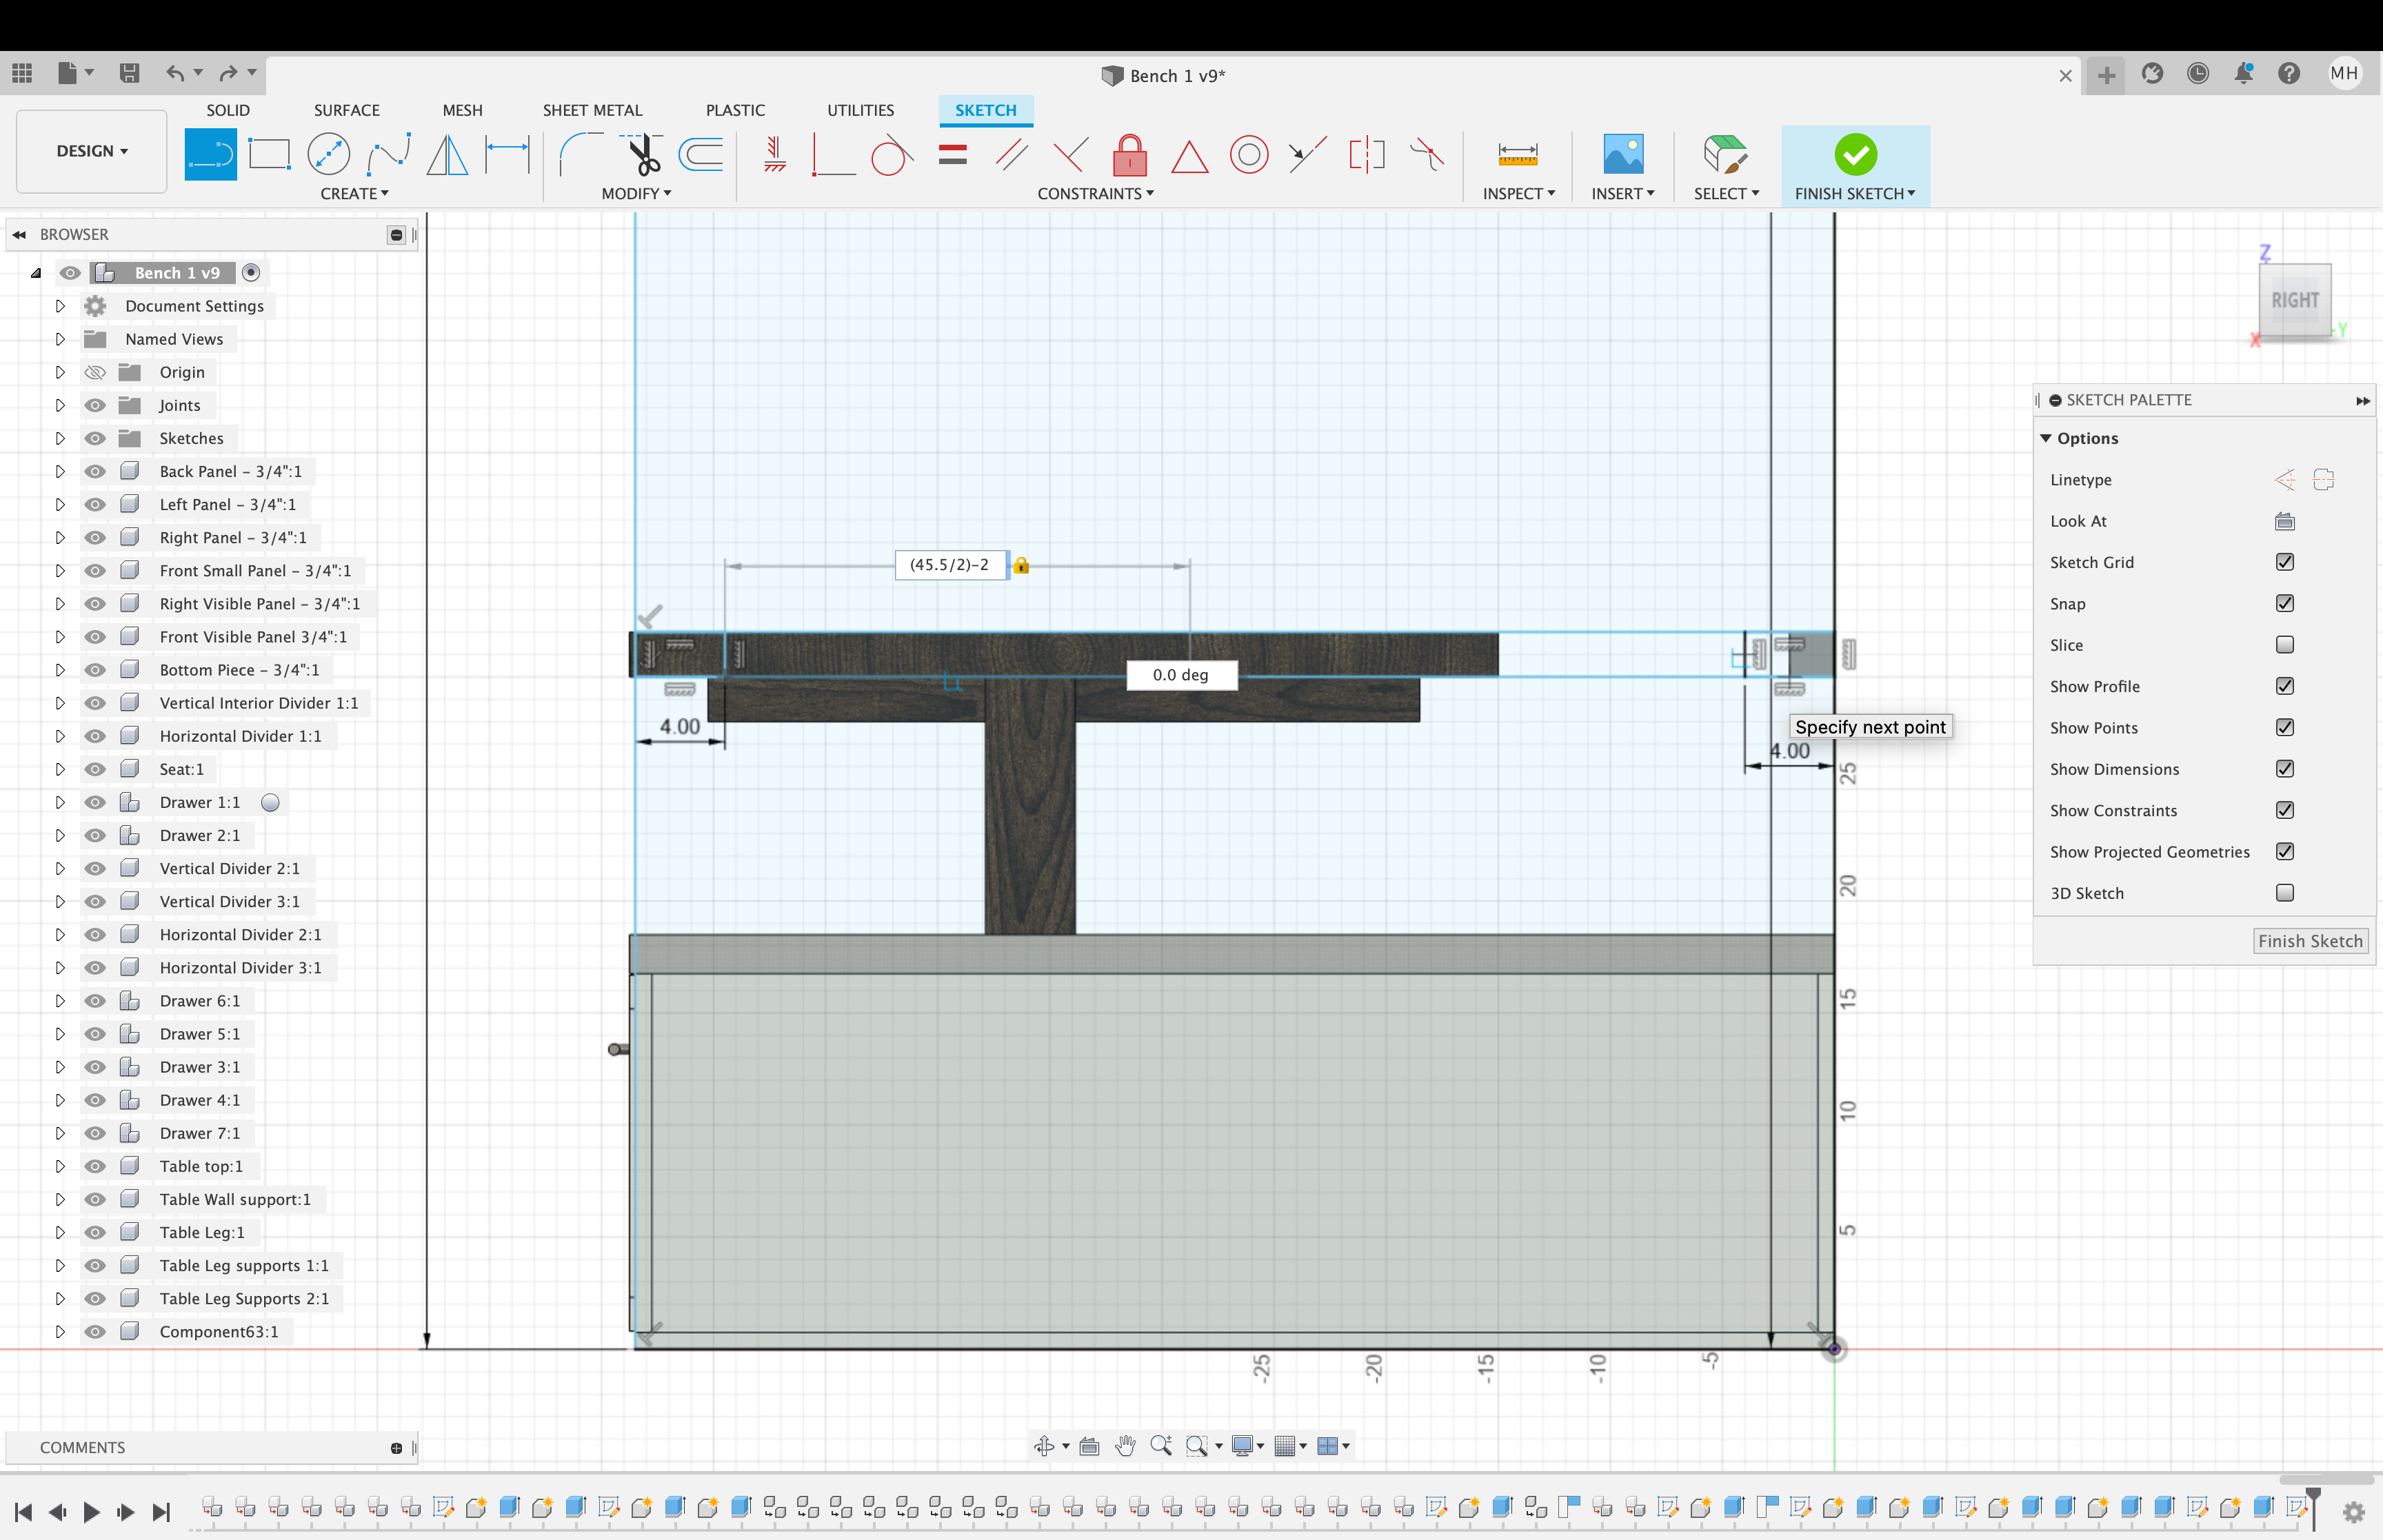2383x1540 pixels.
Task: Select the Circle tool in Create group
Action: point(329,153)
